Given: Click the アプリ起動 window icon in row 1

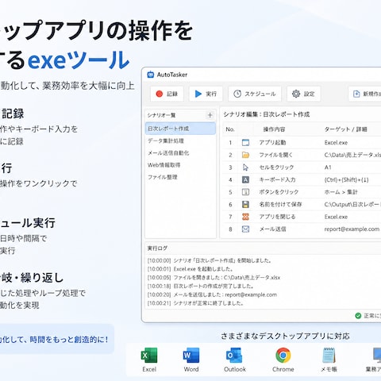Looking at the screenshot, I should point(245,143).
